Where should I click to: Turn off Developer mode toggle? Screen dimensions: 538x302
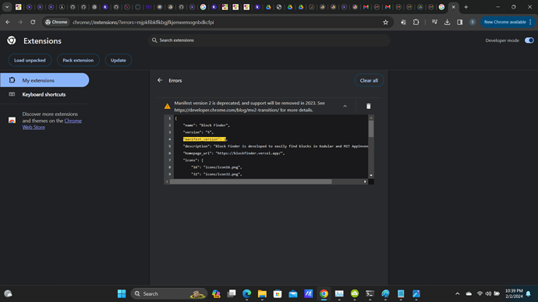529,40
